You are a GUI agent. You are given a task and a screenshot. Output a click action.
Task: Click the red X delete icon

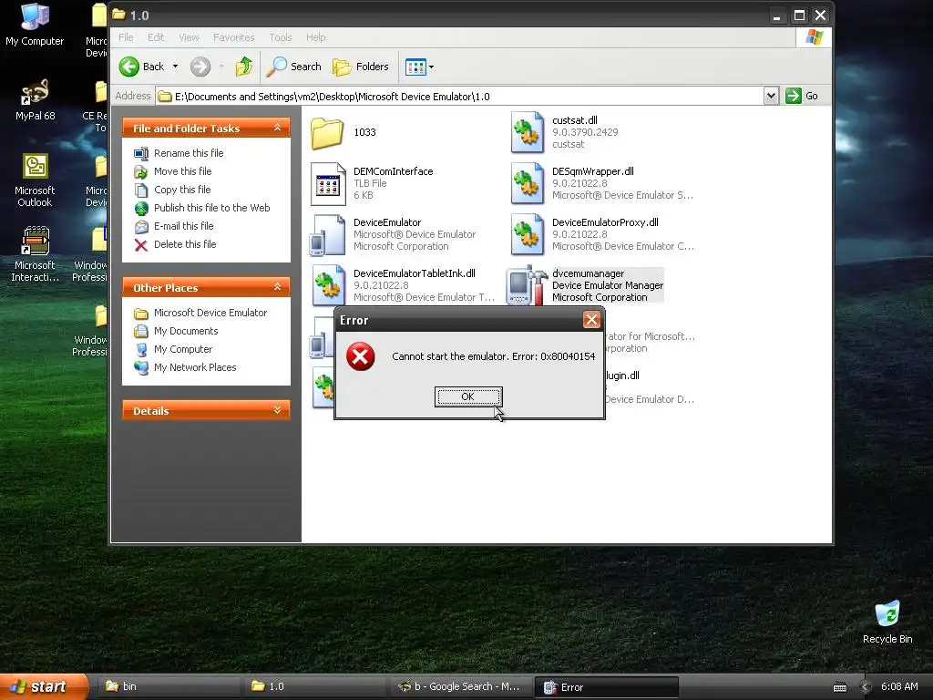coord(141,244)
